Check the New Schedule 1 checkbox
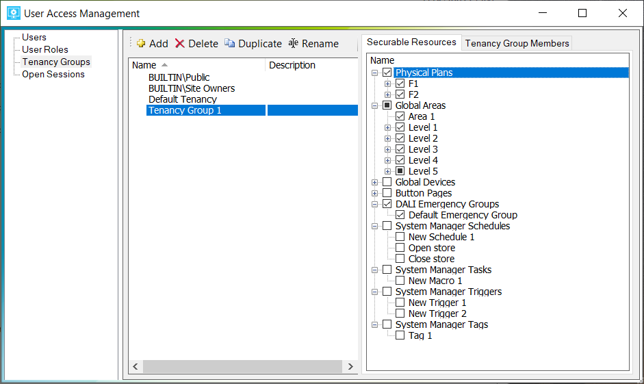The height and width of the screenshot is (384, 644). coord(400,237)
